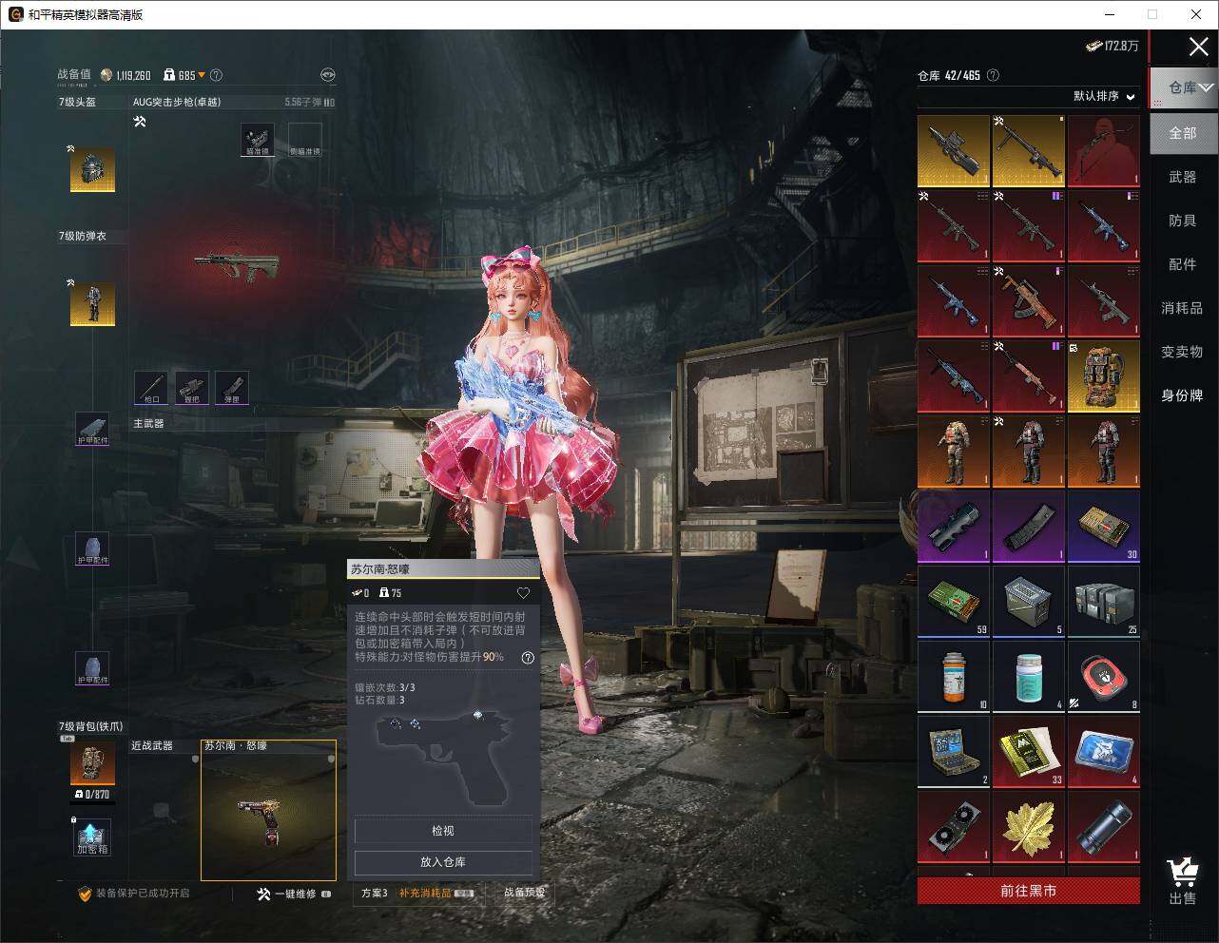Select the teal medicine jar with count 4
Screen dimensions: 1219x943
click(1029, 677)
